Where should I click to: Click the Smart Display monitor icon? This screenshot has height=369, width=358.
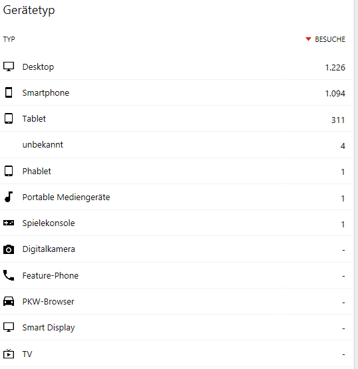click(x=9, y=327)
